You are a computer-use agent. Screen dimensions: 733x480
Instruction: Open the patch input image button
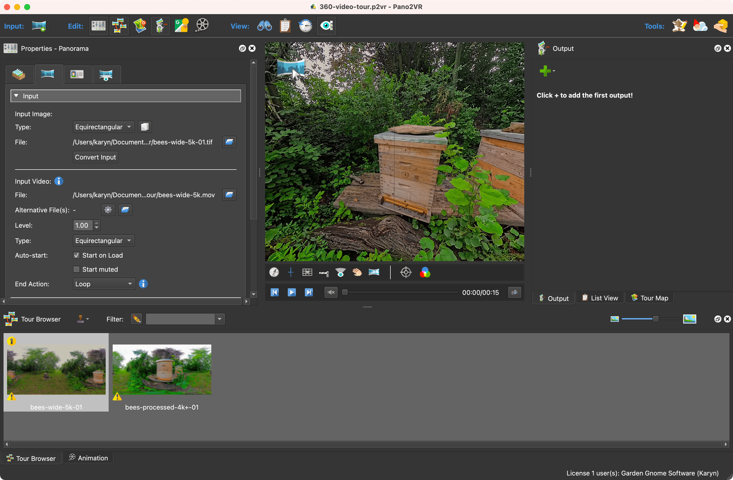(145, 127)
